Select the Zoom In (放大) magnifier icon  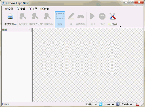pos(23,16)
